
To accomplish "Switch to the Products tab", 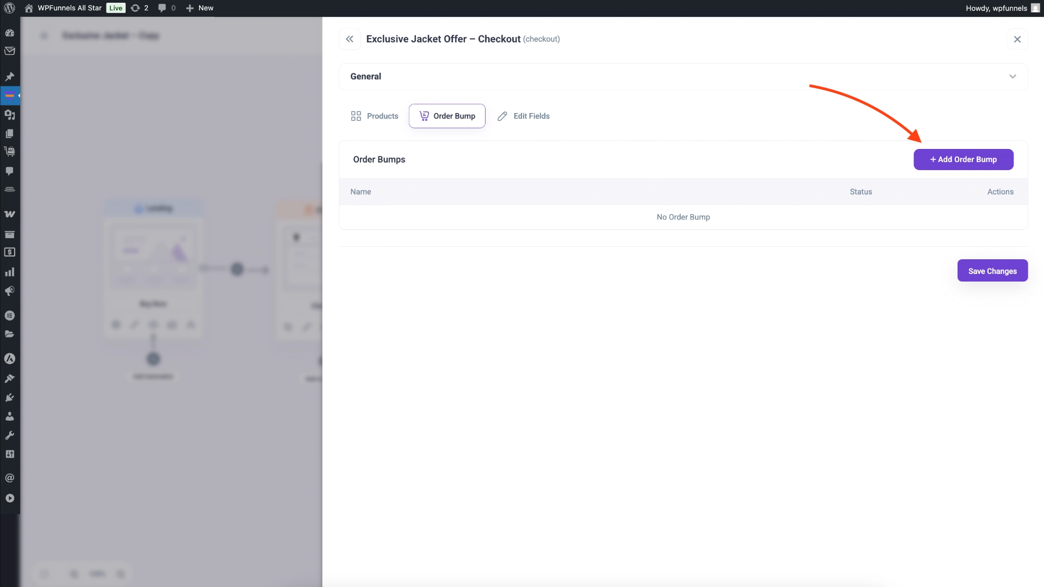I will point(375,116).
